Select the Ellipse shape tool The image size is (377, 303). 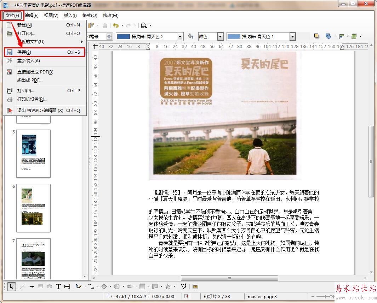[49, 286]
